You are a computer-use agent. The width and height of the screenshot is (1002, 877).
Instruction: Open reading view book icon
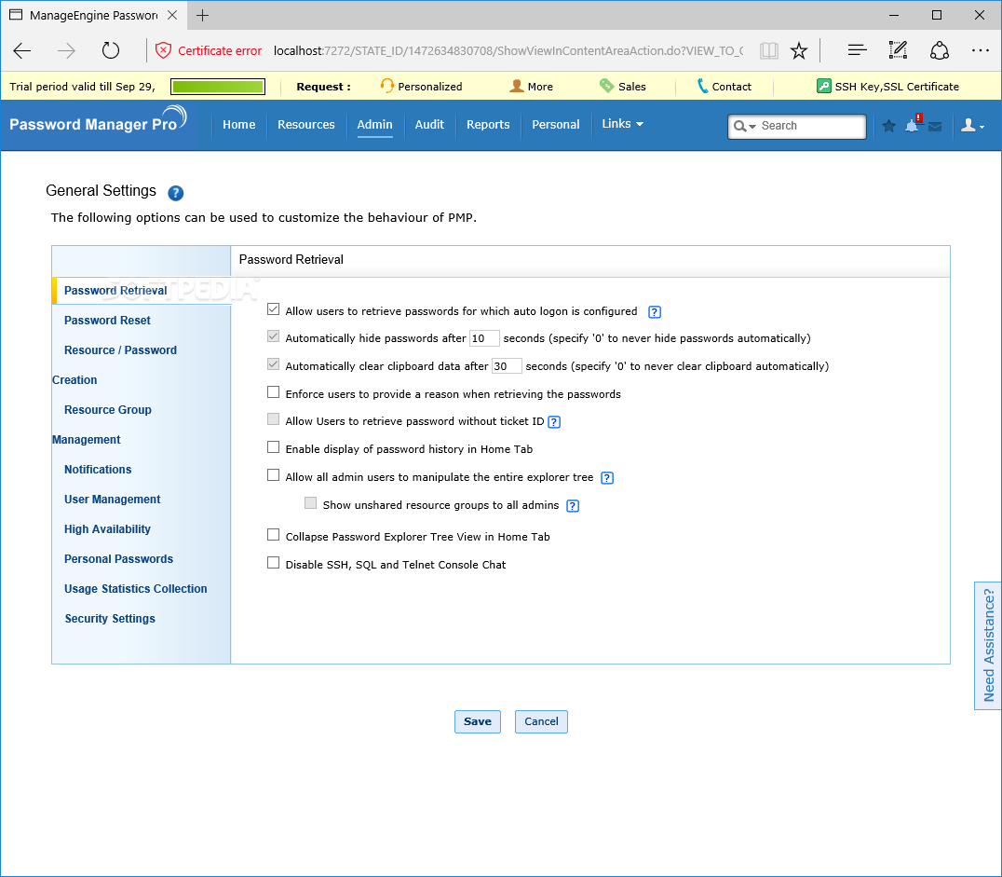tap(769, 50)
